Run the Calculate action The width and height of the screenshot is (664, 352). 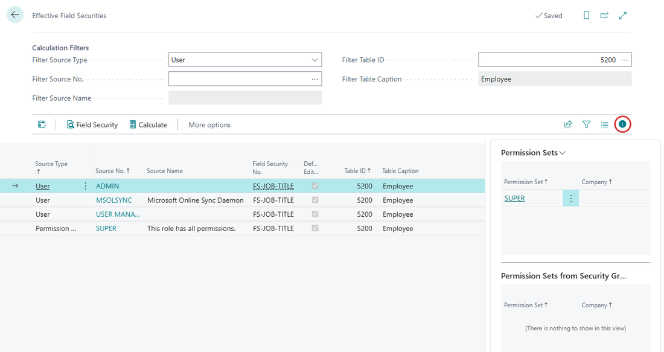coord(148,124)
